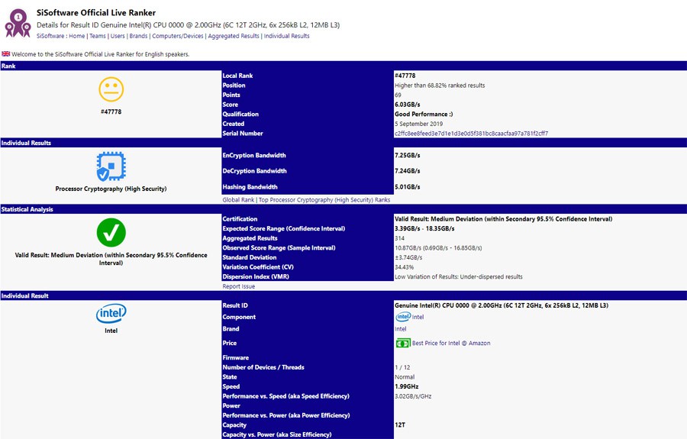687x439 pixels.
Task: Click the Processor Cryptography chip shield icon
Action: click(111, 166)
